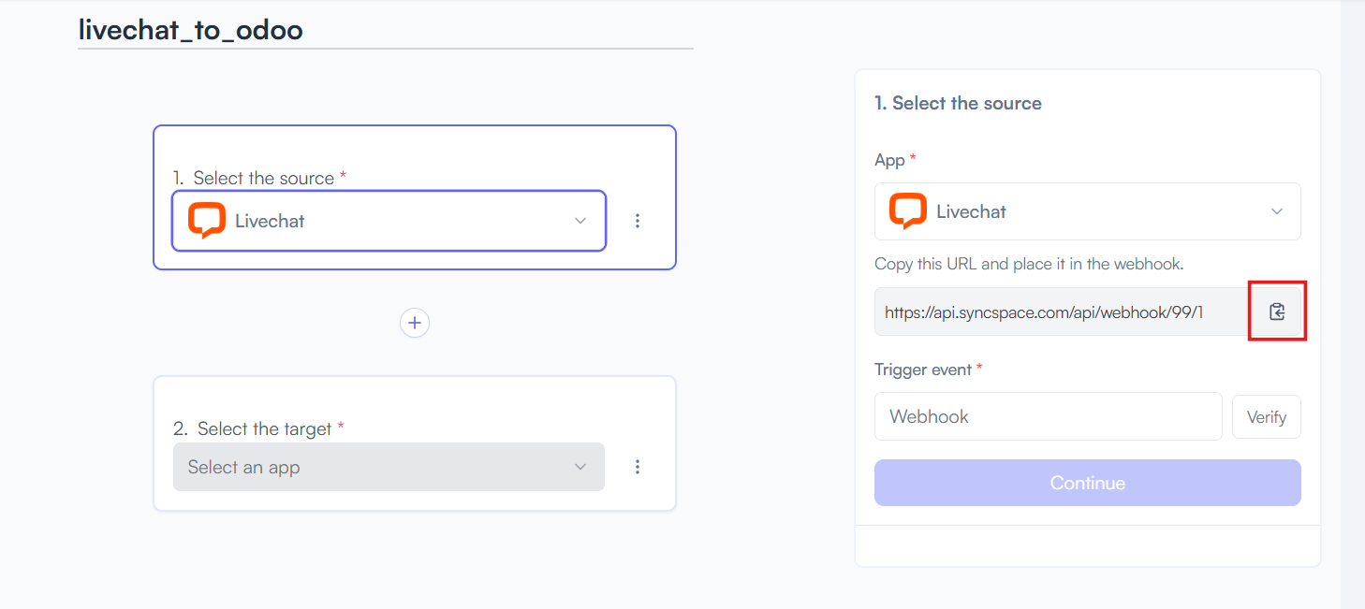Copy the webhook URL with the clipboard icon
The image size is (1365, 609).
tap(1277, 312)
